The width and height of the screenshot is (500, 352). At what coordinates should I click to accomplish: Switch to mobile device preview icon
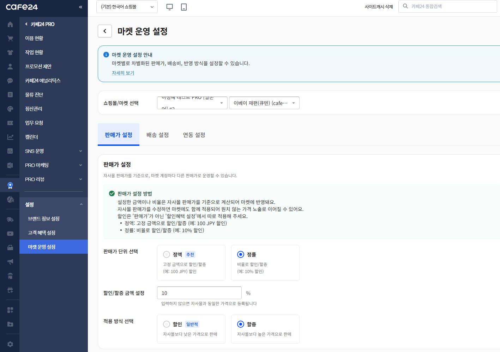pyautogui.click(x=184, y=7)
